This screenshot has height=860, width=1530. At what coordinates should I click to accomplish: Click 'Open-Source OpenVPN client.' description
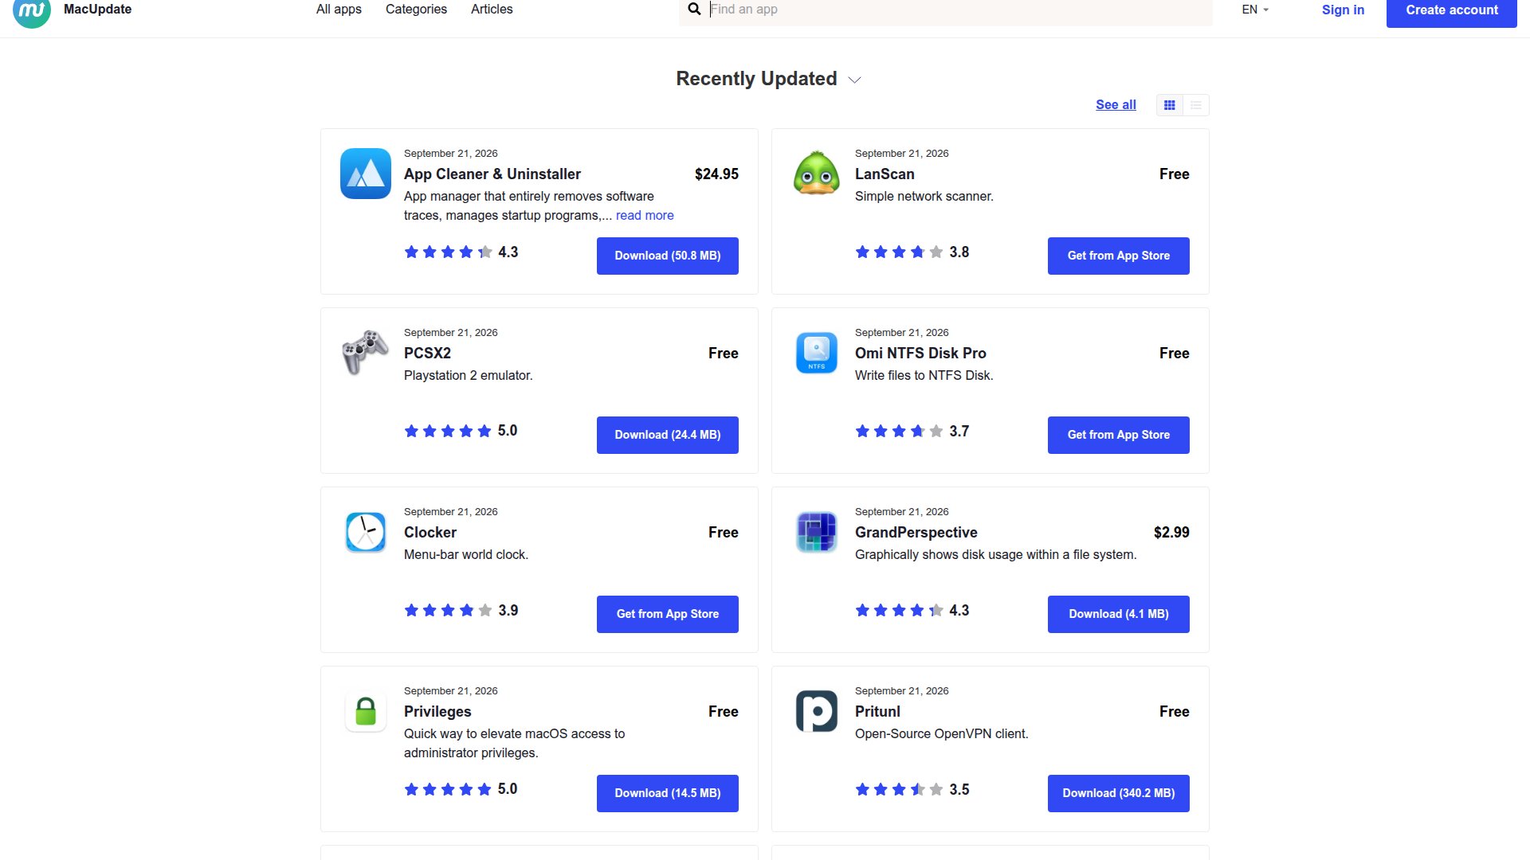[x=941, y=733]
